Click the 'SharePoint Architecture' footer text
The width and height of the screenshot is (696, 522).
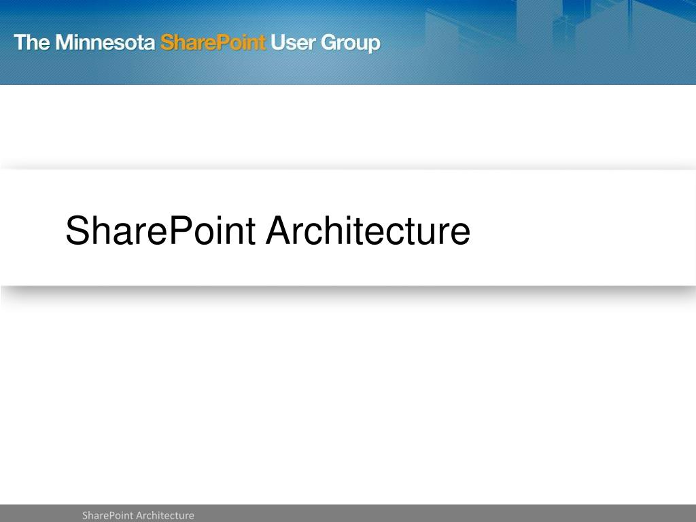(138, 515)
